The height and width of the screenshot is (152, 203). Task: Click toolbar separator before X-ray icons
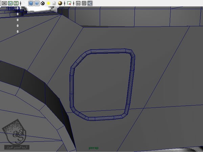[73, 3]
